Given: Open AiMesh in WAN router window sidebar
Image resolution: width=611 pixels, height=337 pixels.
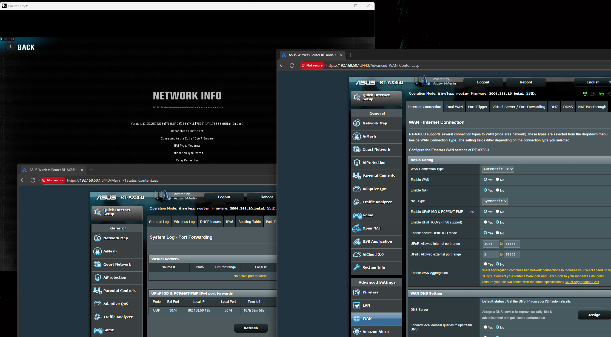Looking at the screenshot, I should (x=376, y=136).
